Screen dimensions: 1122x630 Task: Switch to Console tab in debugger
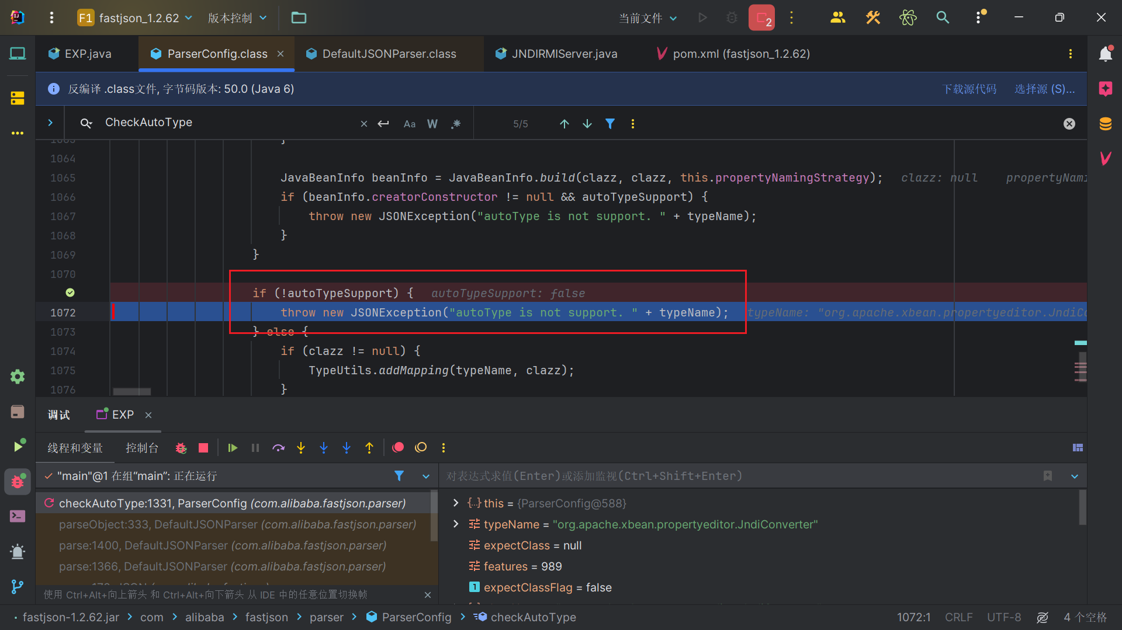click(142, 448)
